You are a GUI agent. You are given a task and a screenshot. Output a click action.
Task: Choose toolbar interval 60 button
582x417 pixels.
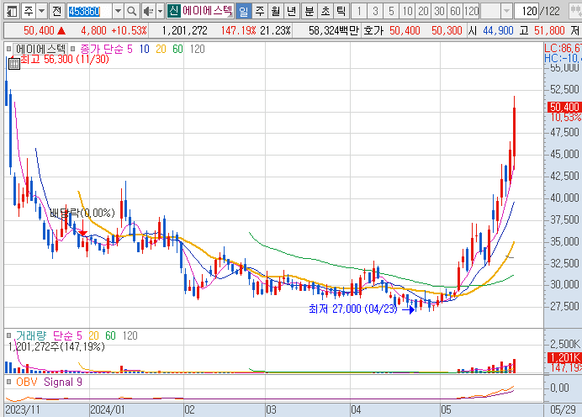(x=455, y=11)
